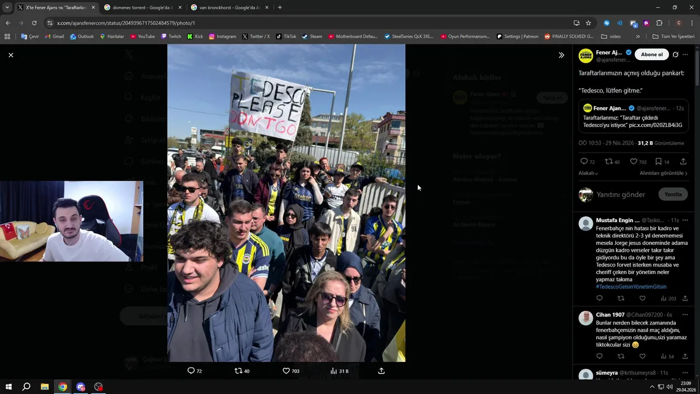
Task: Click the Abone ol subscribe button
Action: [652, 55]
